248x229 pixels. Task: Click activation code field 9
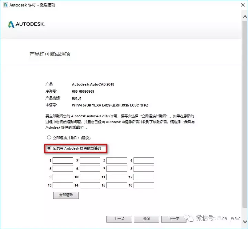pyautogui.click(x=63, y=177)
